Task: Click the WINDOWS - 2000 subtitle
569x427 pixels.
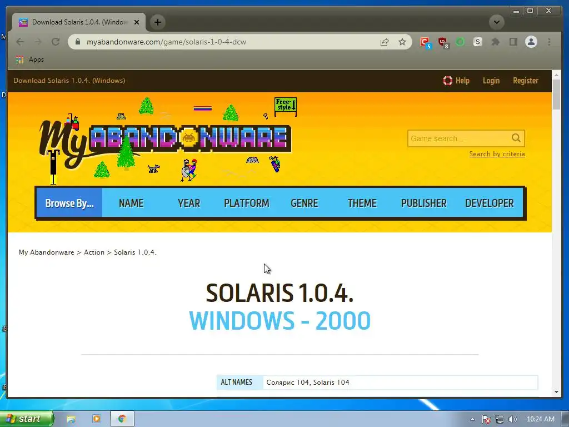Action: point(279,321)
